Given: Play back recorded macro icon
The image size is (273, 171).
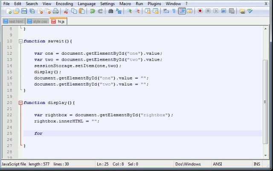Looking at the screenshot, I should coord(216,11).
